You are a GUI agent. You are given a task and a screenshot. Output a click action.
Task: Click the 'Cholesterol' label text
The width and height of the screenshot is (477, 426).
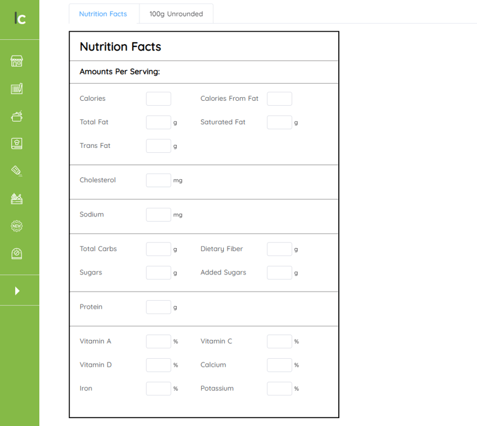pyautogui.click(x=98, y=180)
